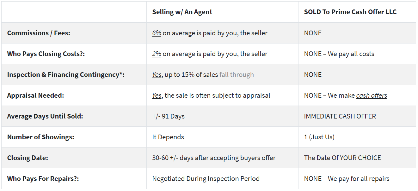
Task: Click the 'Who Pays Closing Costs?:' label
Action: [x=46, y=54]
